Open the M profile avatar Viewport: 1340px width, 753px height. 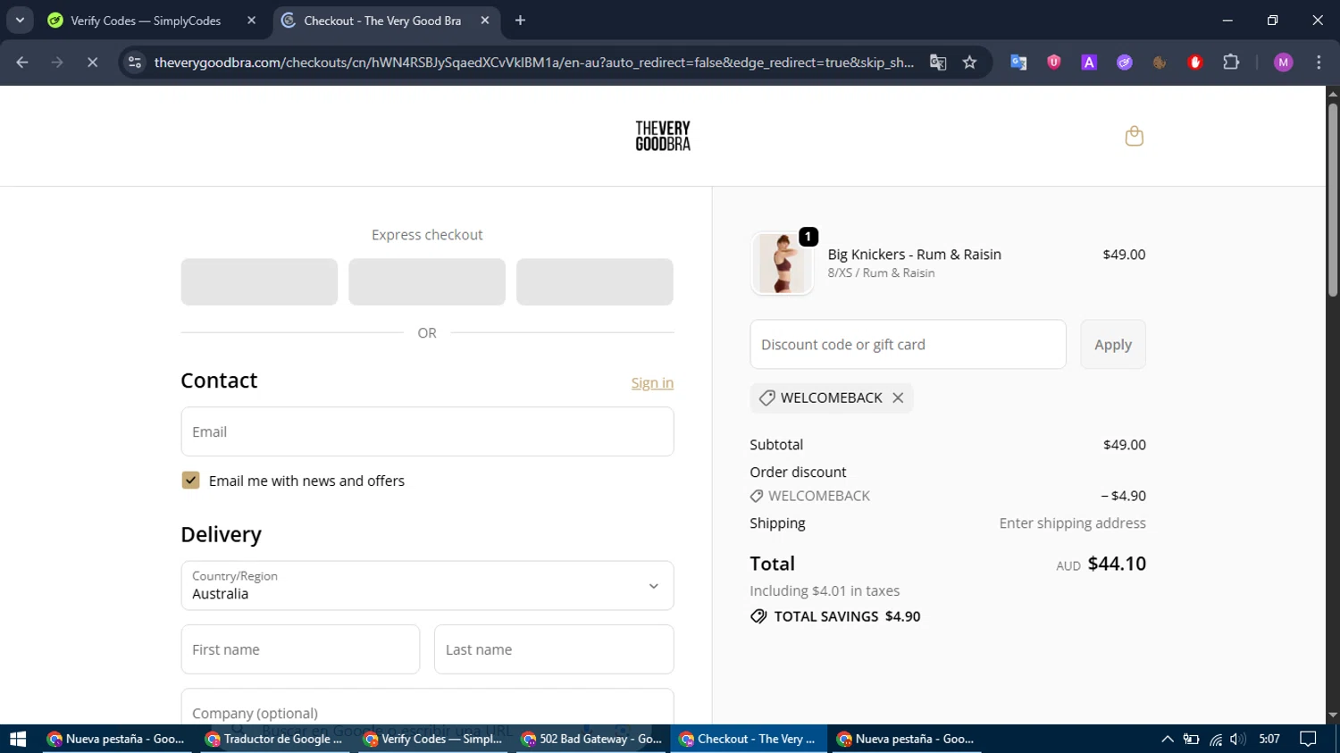point(1284,63)
